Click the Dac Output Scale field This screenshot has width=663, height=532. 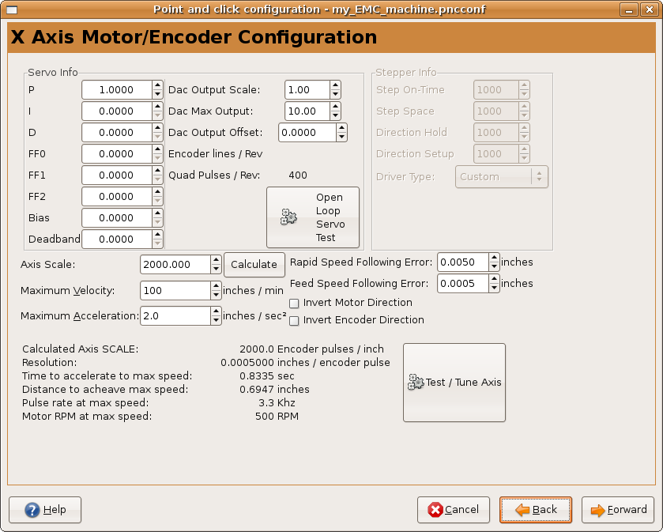[x=307, y=89]
